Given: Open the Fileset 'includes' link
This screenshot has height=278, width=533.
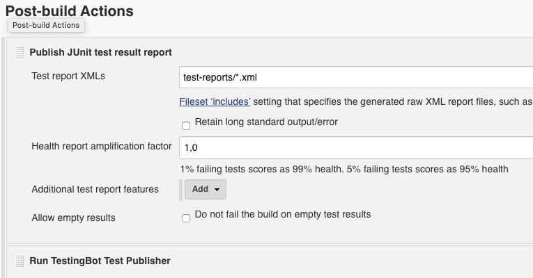Looking at the screenshot, I should (215, 101).
